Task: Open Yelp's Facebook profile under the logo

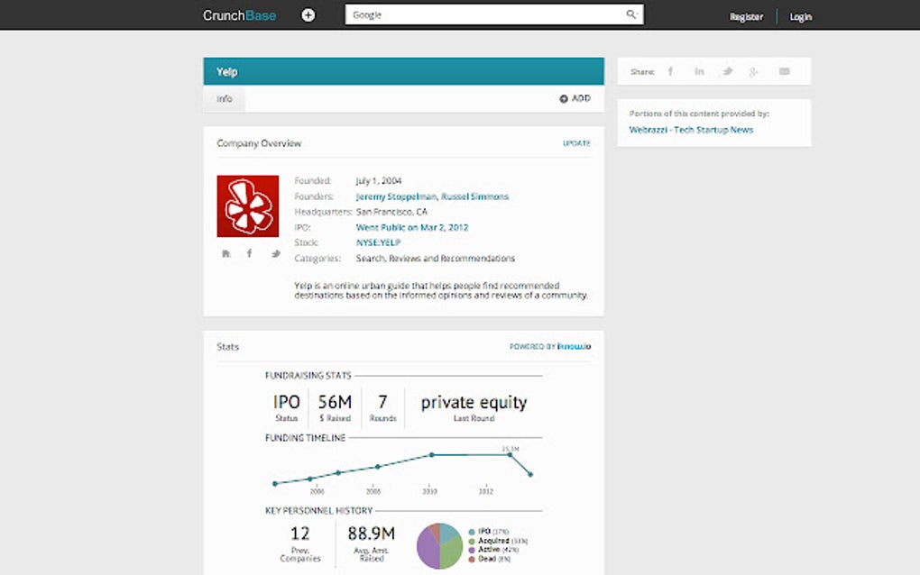Action: pyautogui.click(x=249, y=254)
